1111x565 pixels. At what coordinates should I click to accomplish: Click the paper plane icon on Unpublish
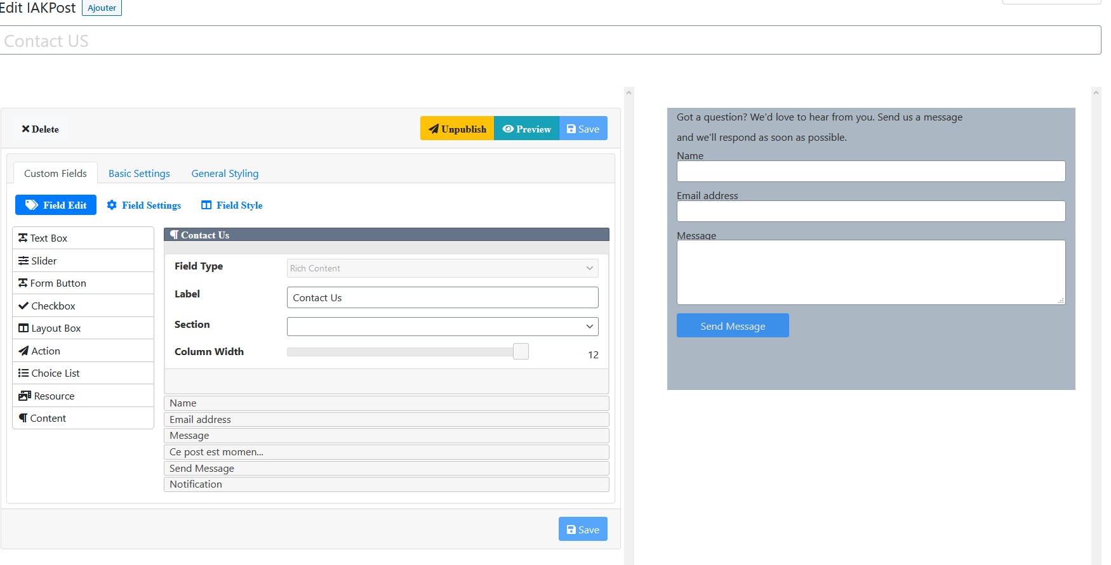click(434, 129)
